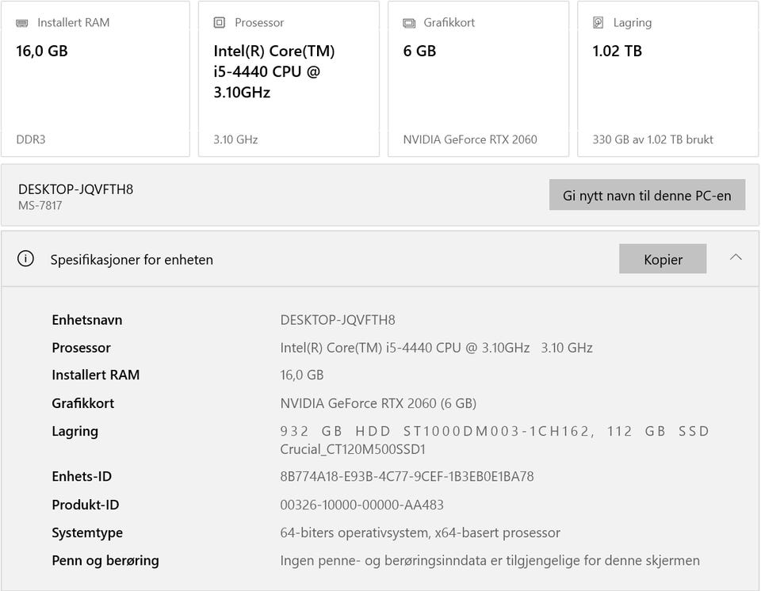
Task: Click the DESKTOP-JQVFTH8 device name header
Action: pos(76,189)
